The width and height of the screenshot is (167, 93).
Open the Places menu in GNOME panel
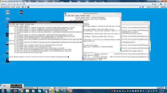[13, 7]
